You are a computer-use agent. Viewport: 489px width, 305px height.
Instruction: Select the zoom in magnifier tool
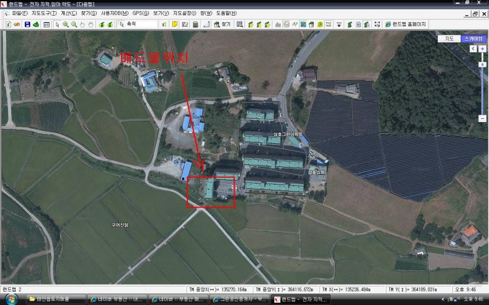pyautogui.click(x=66, y=24)
